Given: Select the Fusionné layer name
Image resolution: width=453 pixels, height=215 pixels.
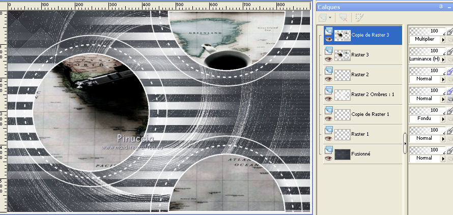Looking at the screenshot, I should point(361,154).
